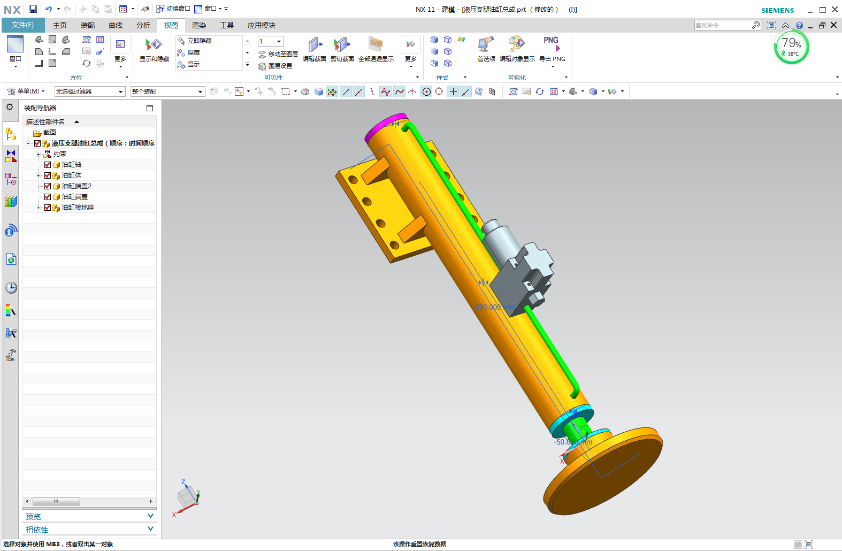Click 更多 in the 可见性 group
The width and height of the screenshot is (842, 551).
click(410, 51)
